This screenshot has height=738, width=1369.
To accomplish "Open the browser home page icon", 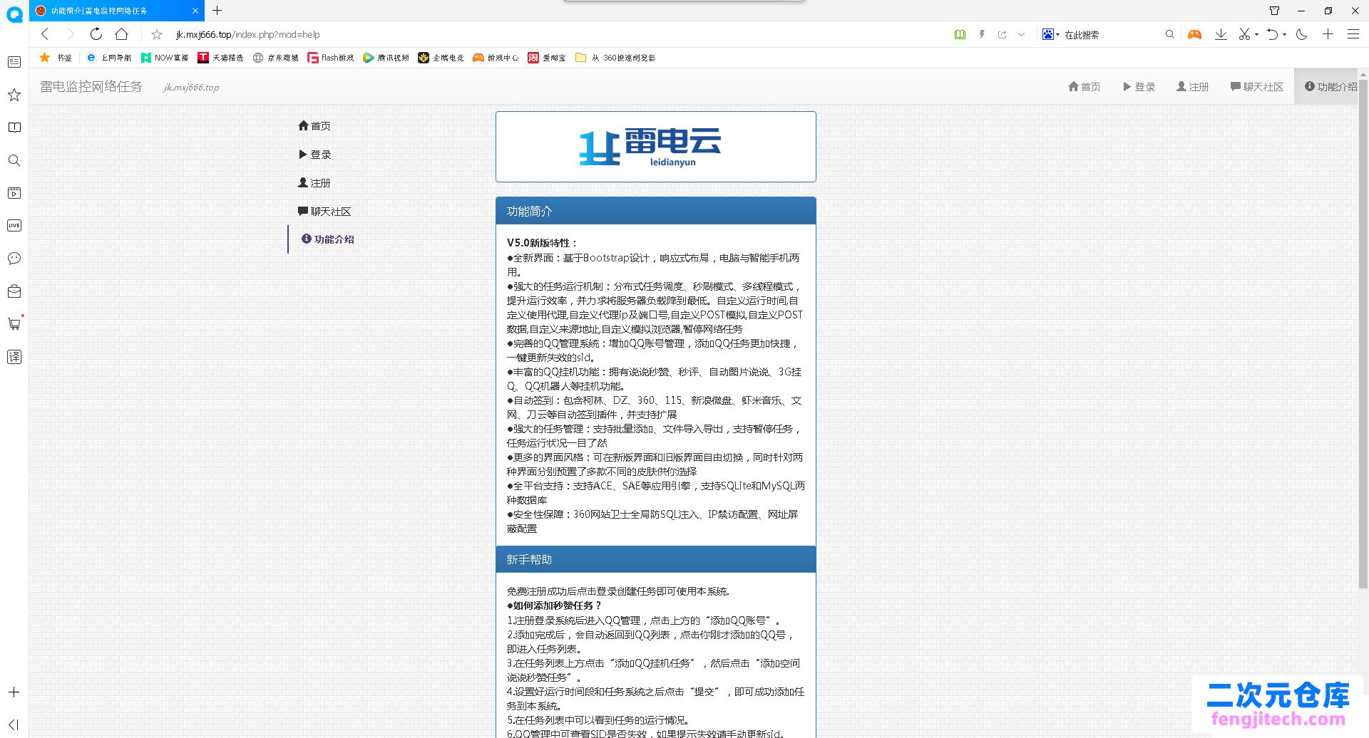I will [122, 34].
